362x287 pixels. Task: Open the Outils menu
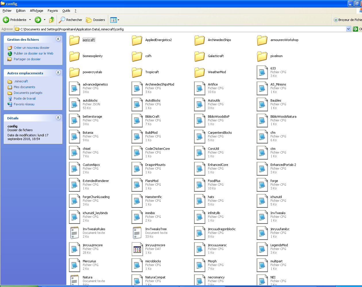click(66, 11)
